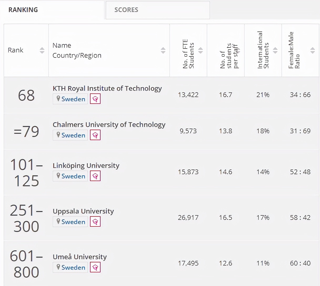
Task: Sort by International Students arrows
Action: tap(275, 50)
